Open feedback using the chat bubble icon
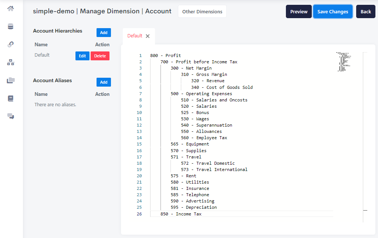 coord(11,116)
